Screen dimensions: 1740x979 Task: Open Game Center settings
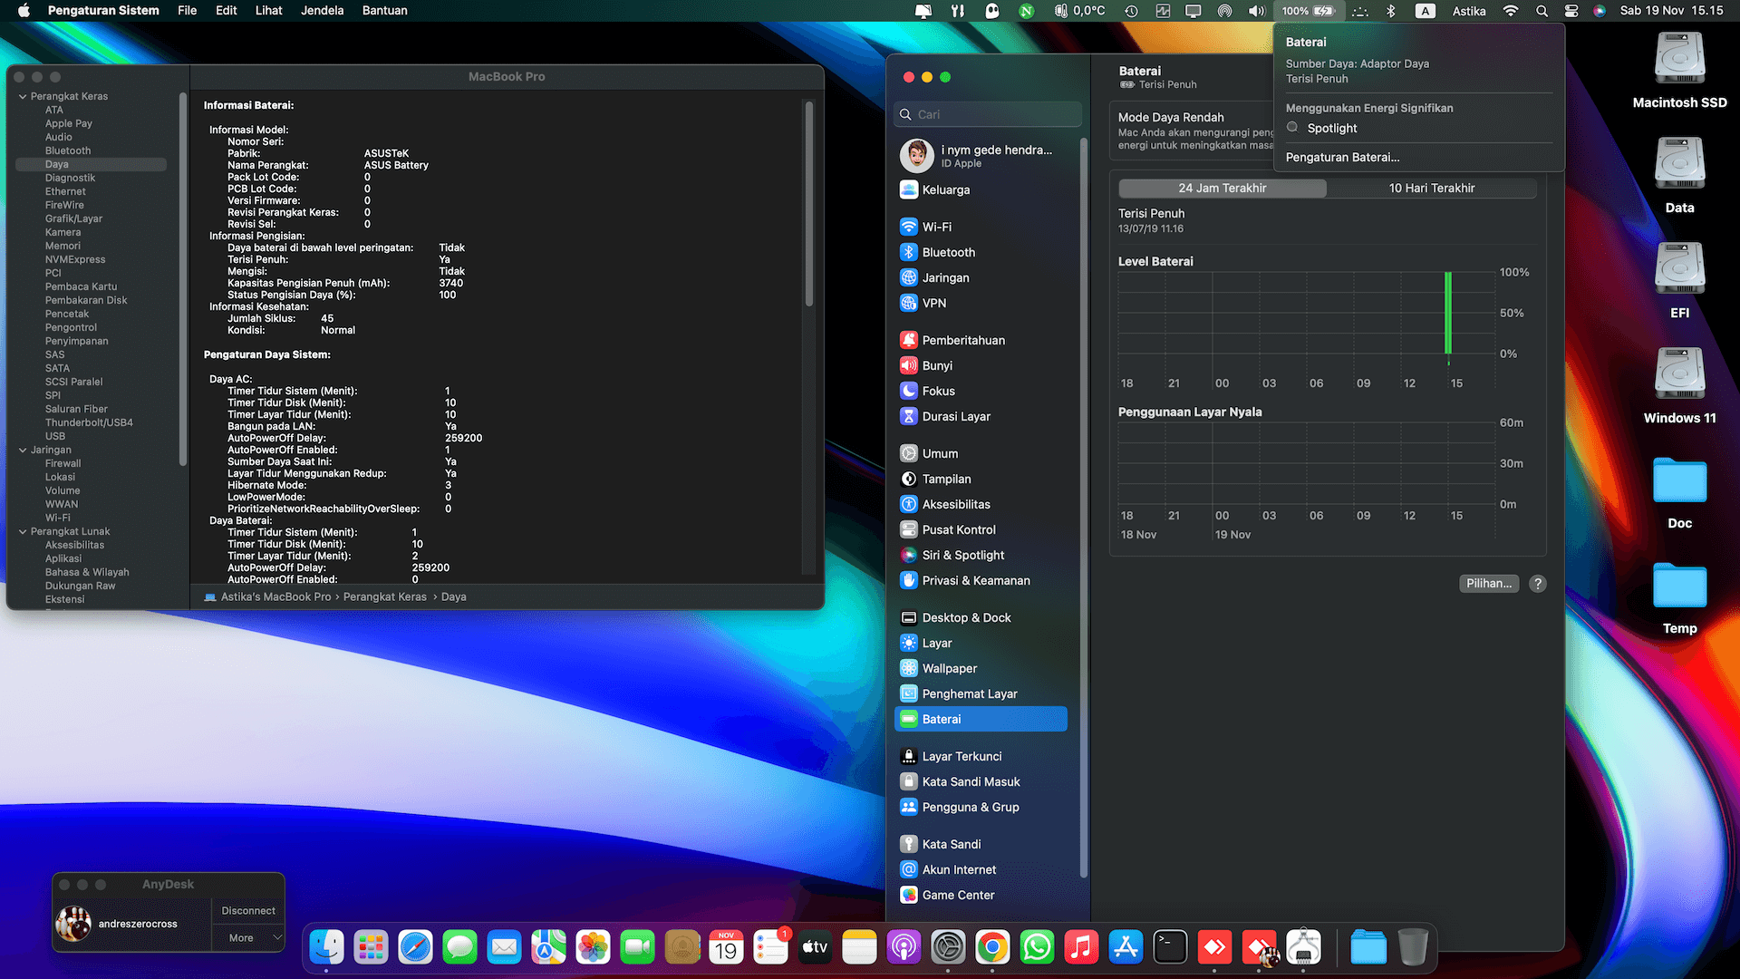click(x=982, y=895)
